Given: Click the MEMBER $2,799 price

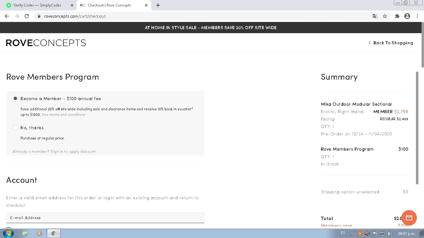Looking at the screenshot, I should (x=390, y=112).
